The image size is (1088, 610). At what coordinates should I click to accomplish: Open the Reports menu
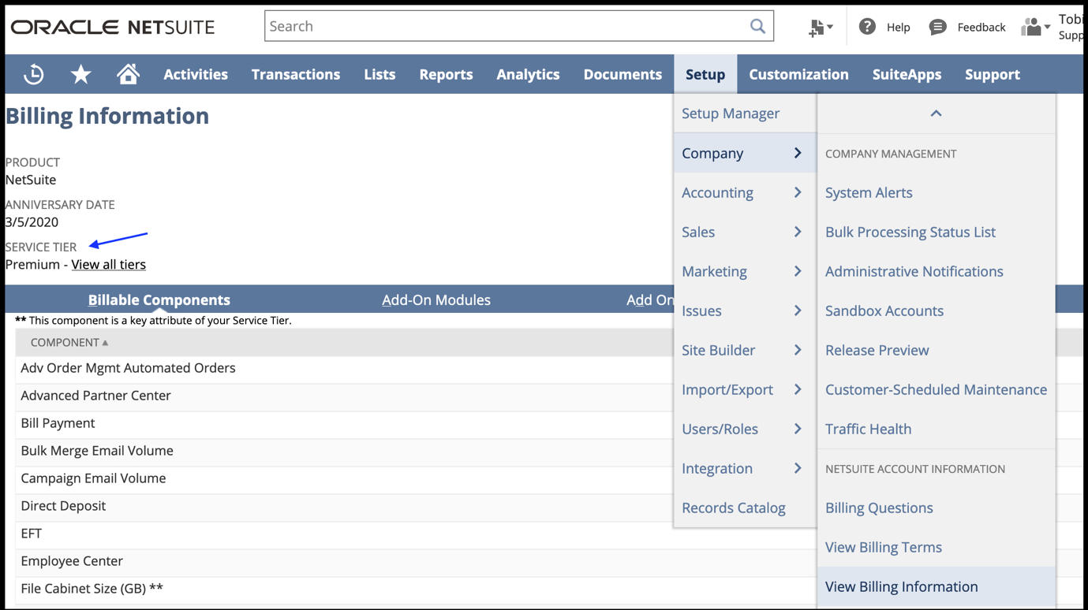pyautogui.click(x=446, y=74)
